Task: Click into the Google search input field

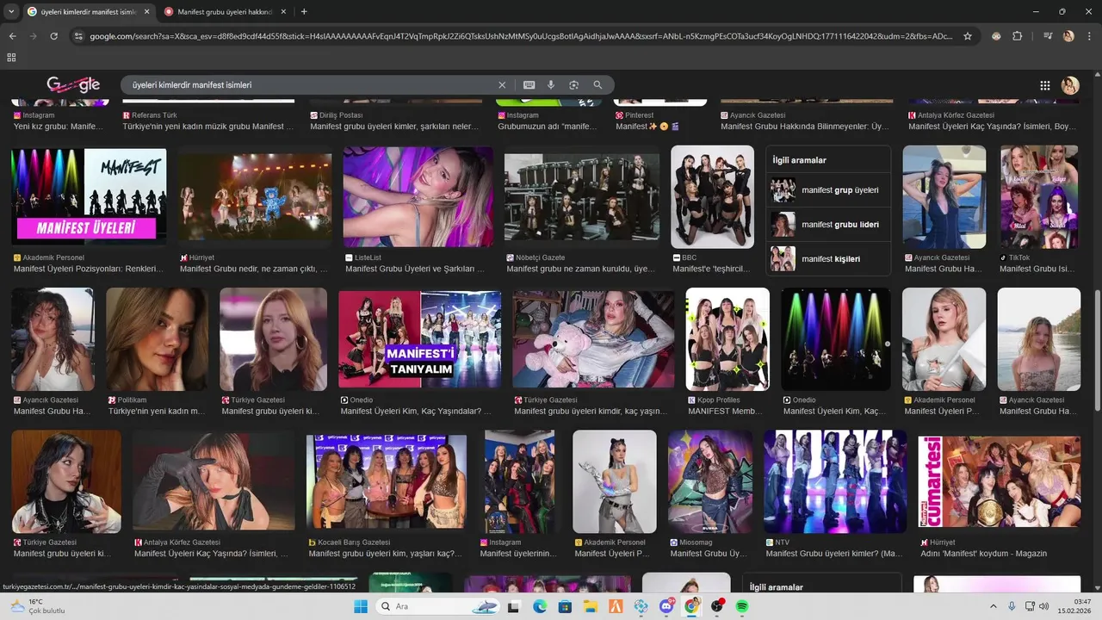Action: click(310, 85)
